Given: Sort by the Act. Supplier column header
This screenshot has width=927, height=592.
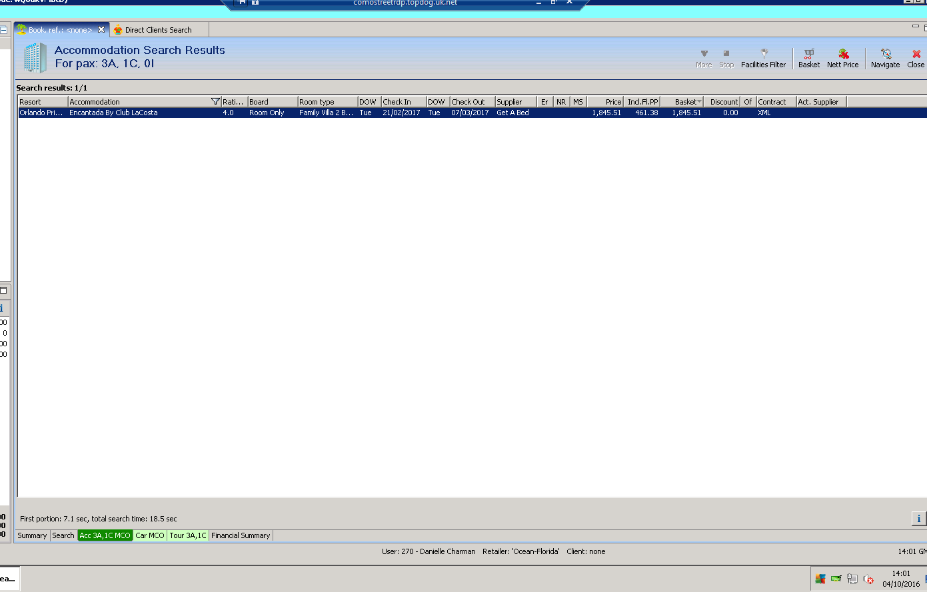Looking at the screenshot, I should 821,102.
